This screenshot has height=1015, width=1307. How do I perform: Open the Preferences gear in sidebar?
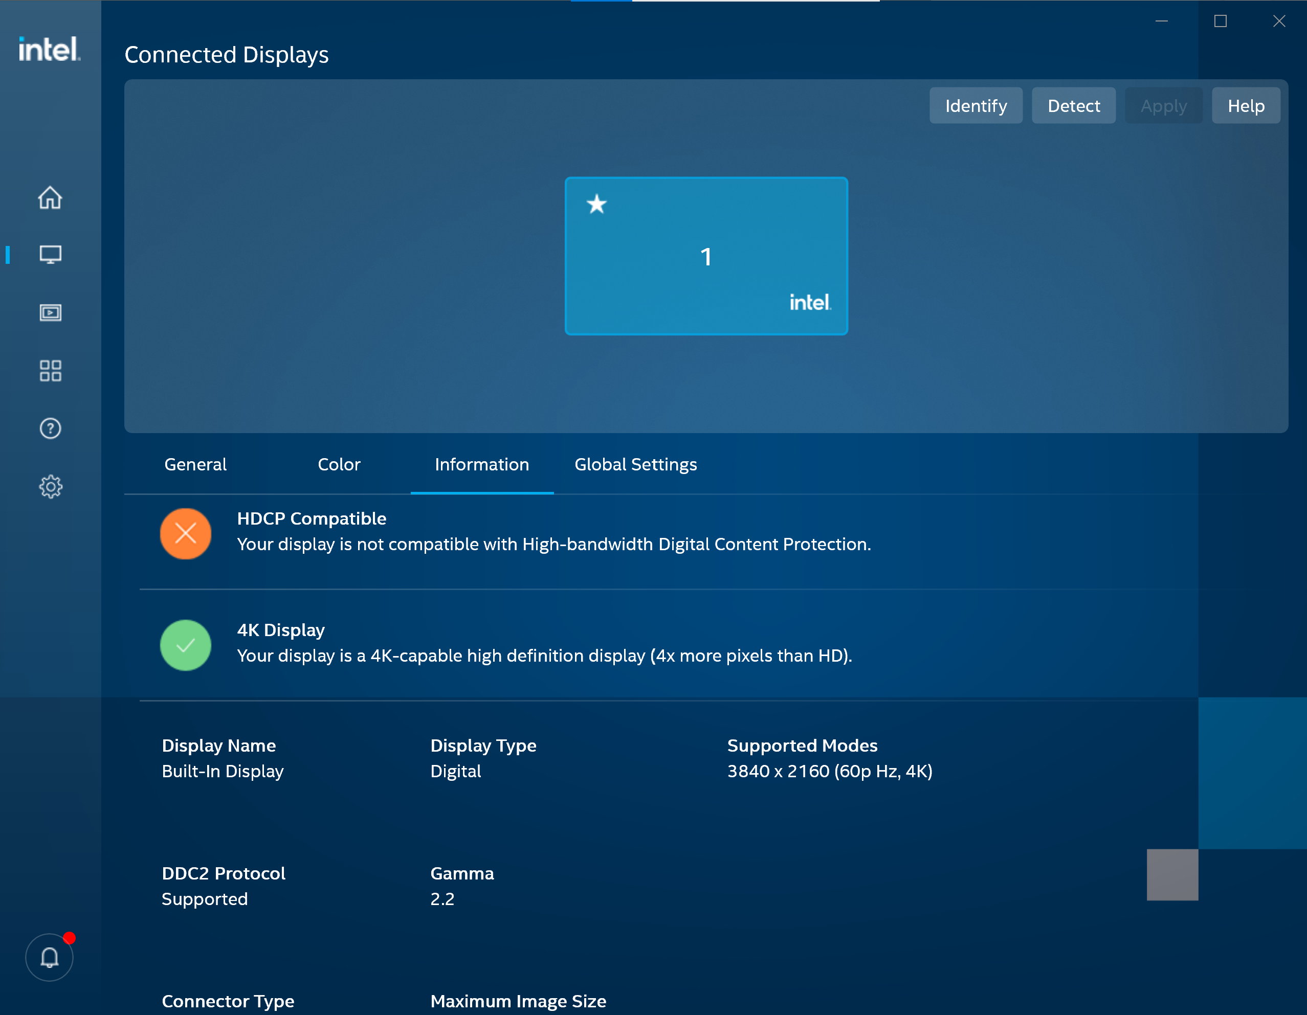tap(50, 486)
